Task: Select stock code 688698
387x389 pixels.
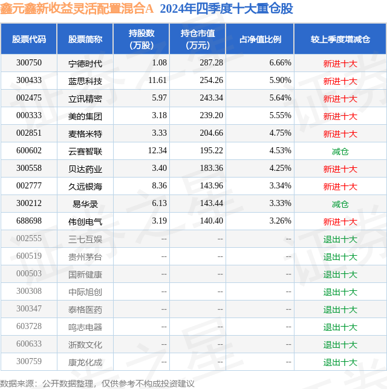Action: pos(29,221)
